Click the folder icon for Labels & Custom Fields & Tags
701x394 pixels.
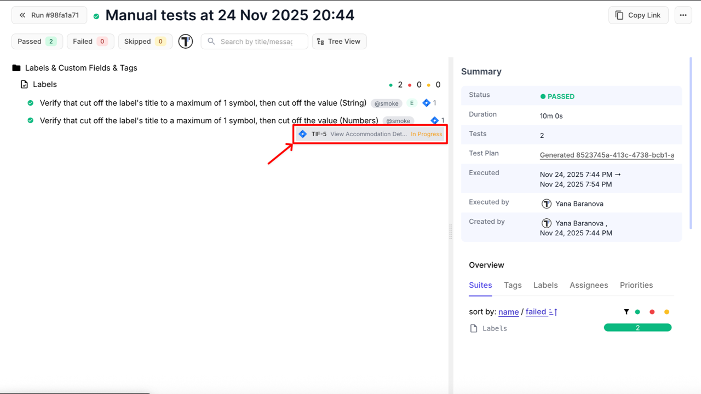pos(16,68)
